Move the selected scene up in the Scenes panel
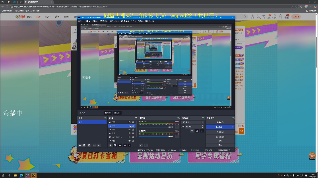 coord(94,145)
